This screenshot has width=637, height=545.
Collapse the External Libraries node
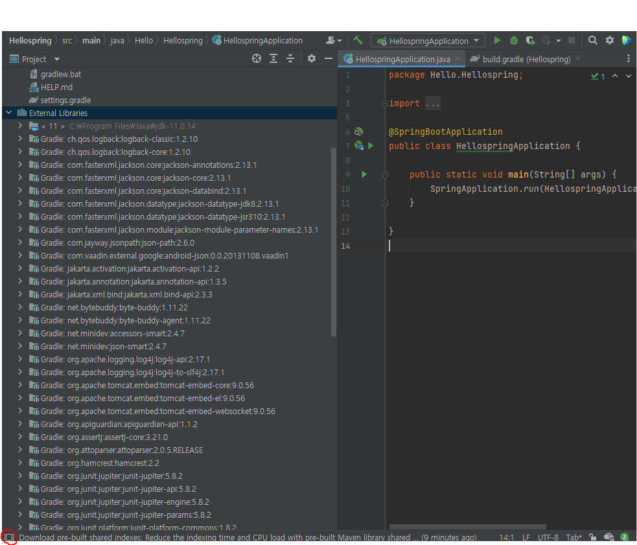coord(9,113)
